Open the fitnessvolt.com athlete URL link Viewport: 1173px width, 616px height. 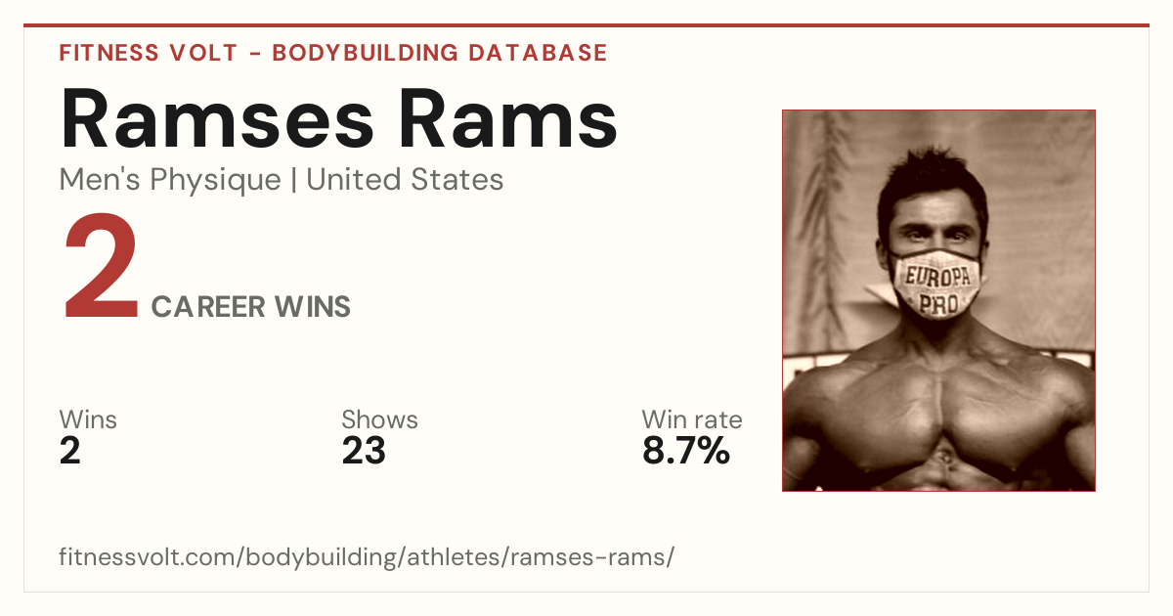coord(367,558)
